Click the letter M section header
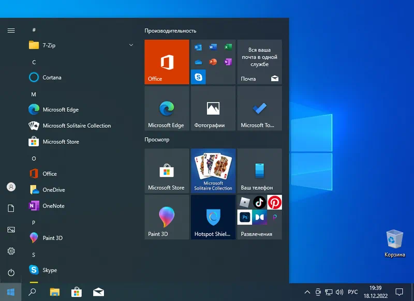This screenshot has width=414, height=301. (34, 95)
